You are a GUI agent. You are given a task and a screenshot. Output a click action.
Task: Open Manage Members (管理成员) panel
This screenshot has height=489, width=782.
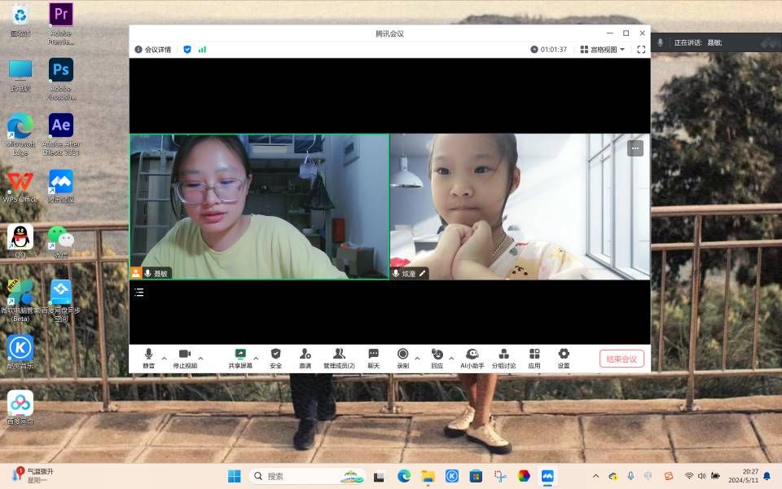[339, 358]
